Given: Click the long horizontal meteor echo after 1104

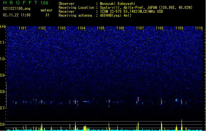Looking at the screenshot, I should pyautogui.click(x=86, y=102).
